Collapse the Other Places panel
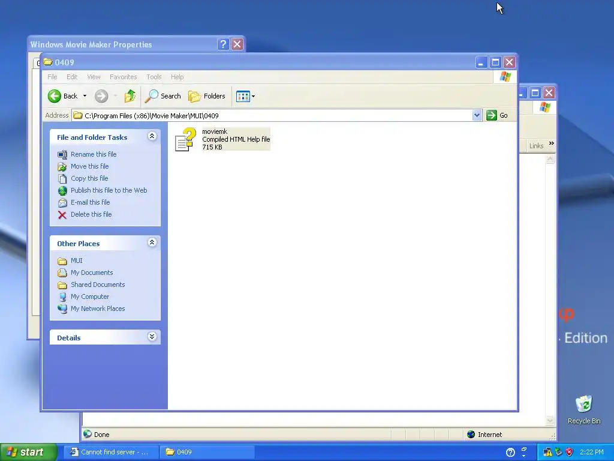This screenshot has width=614, height=461. click(x=152, y=243)
